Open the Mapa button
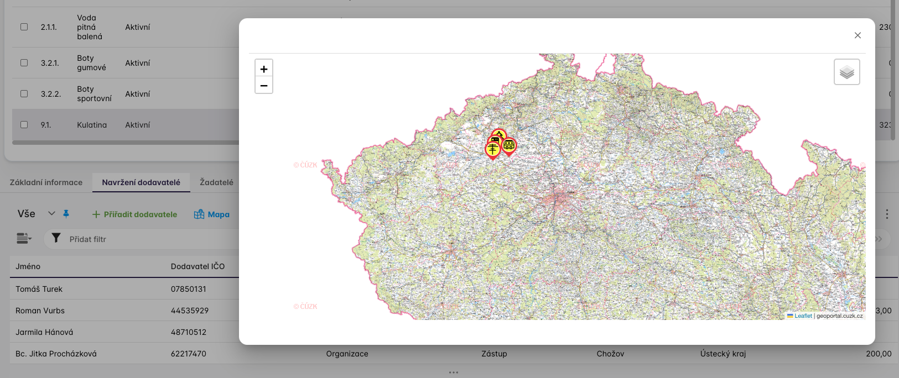899x378 pixels. [212, 214]
